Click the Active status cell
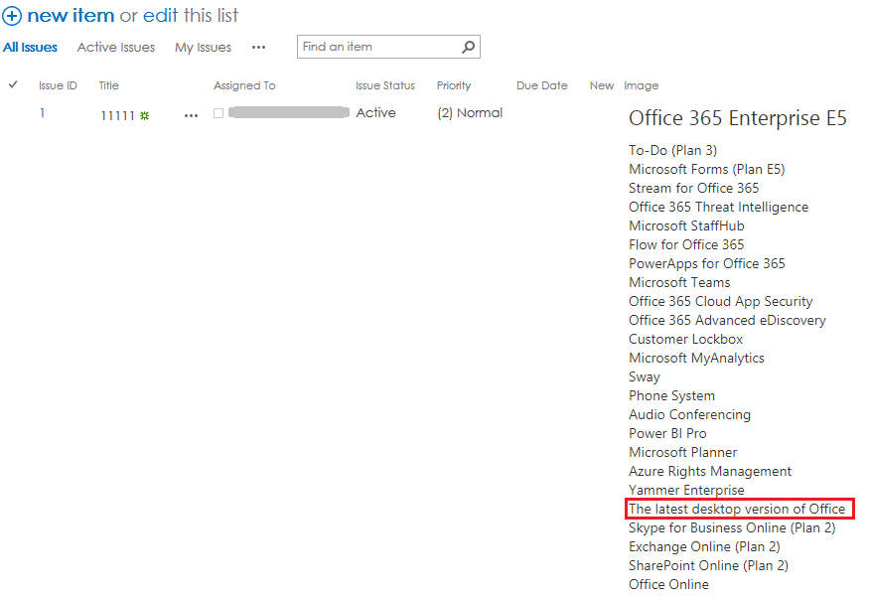 pyautogui.click(x=375, y=112)
